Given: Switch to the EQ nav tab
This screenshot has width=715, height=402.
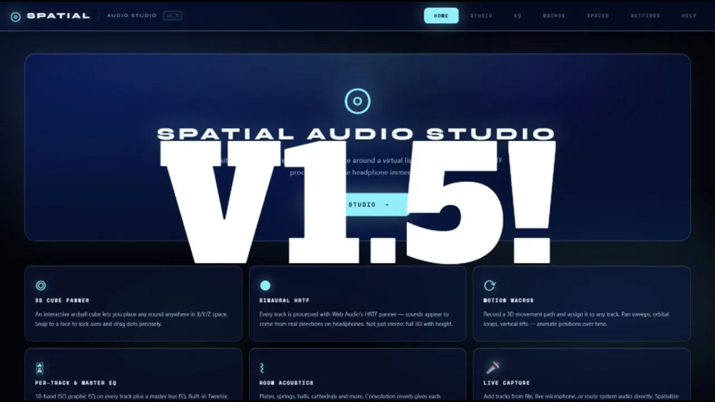Looking at the screenshot, I should tap(518, 16).
